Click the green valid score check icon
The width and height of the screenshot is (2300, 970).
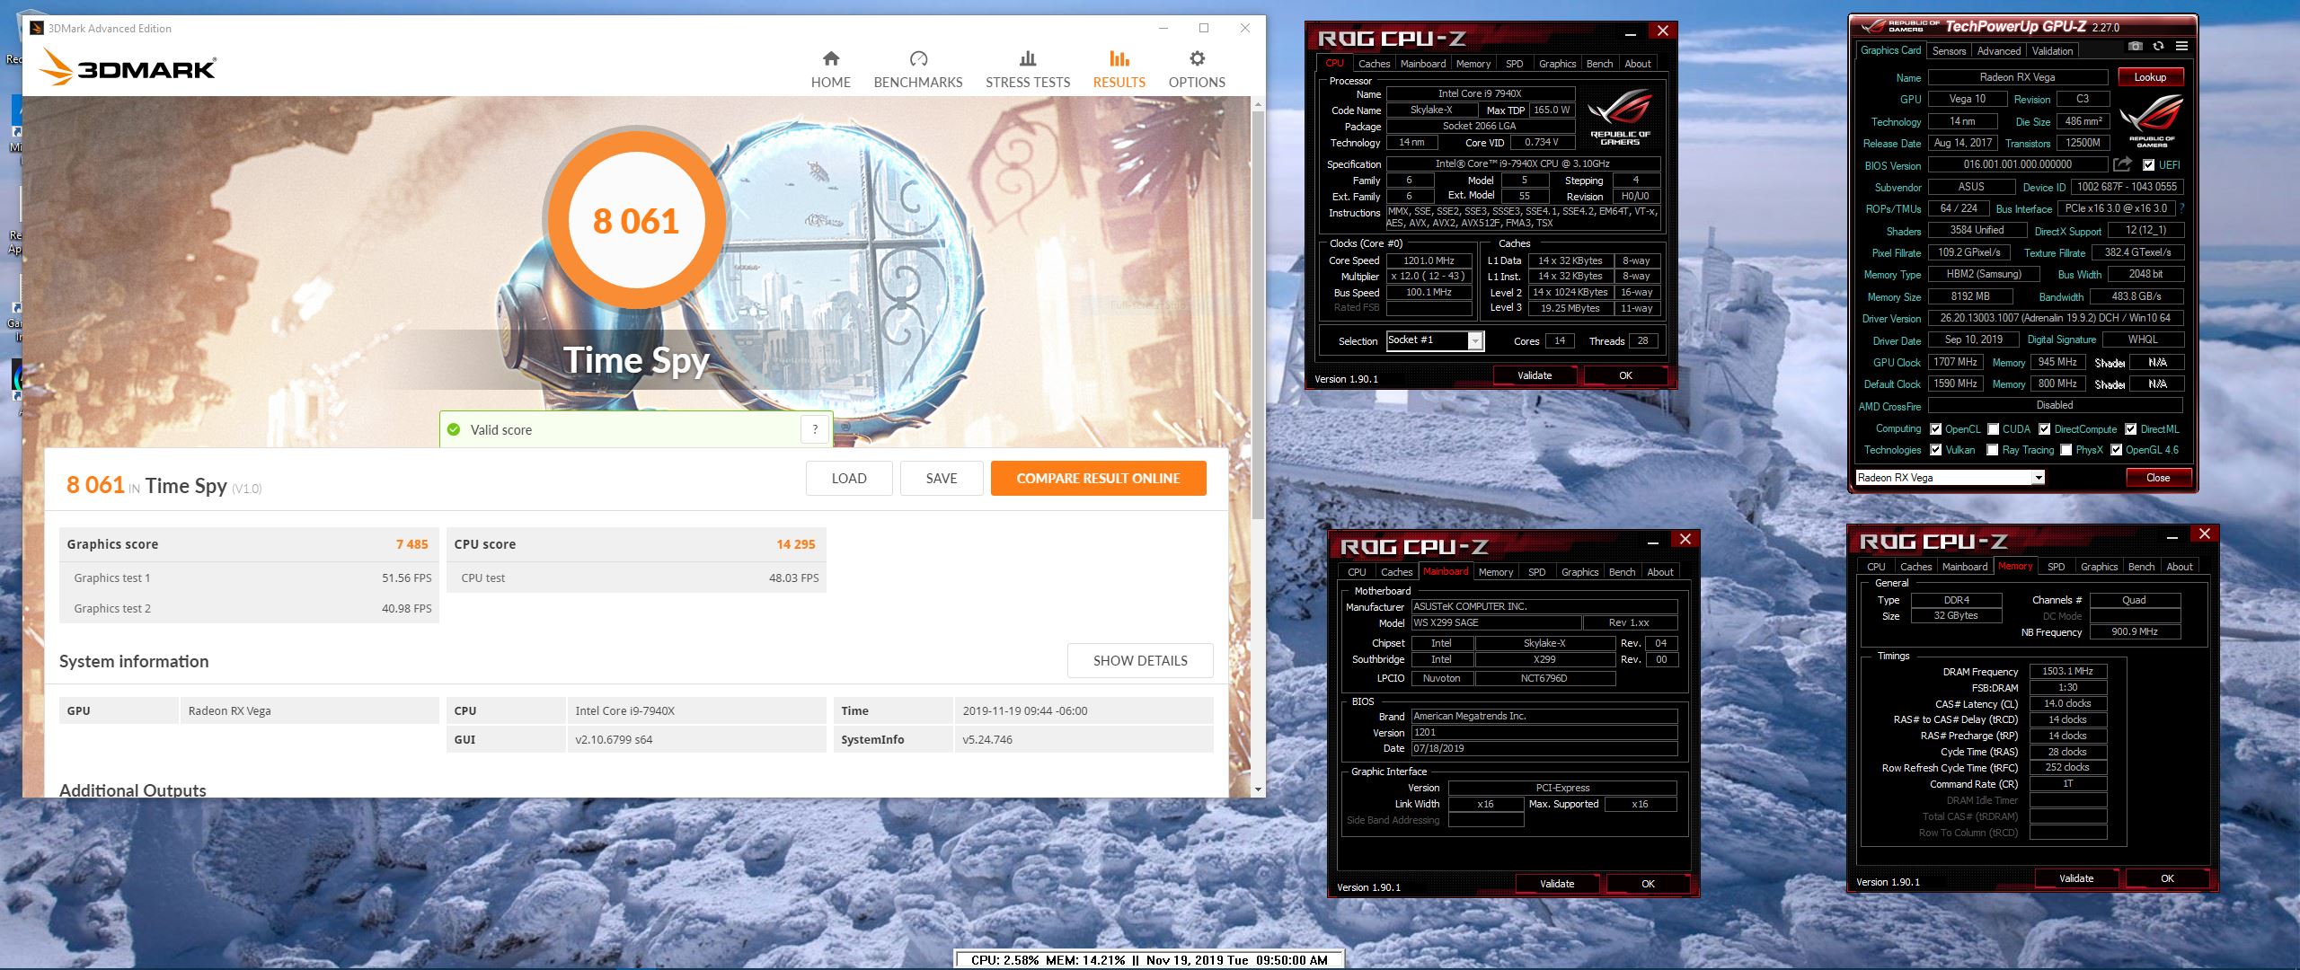pos(454,429)
